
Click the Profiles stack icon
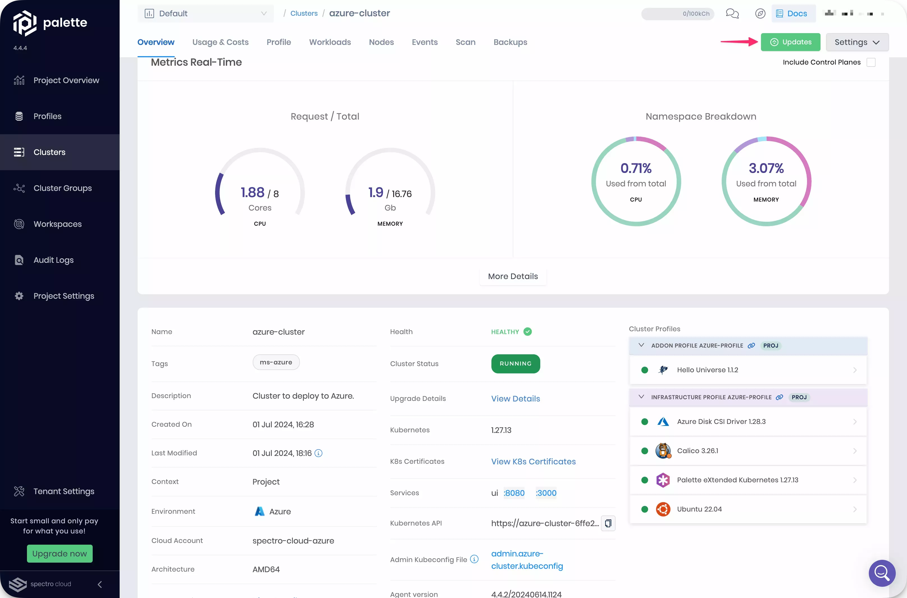pyautogui.click(x=19, y=116)
